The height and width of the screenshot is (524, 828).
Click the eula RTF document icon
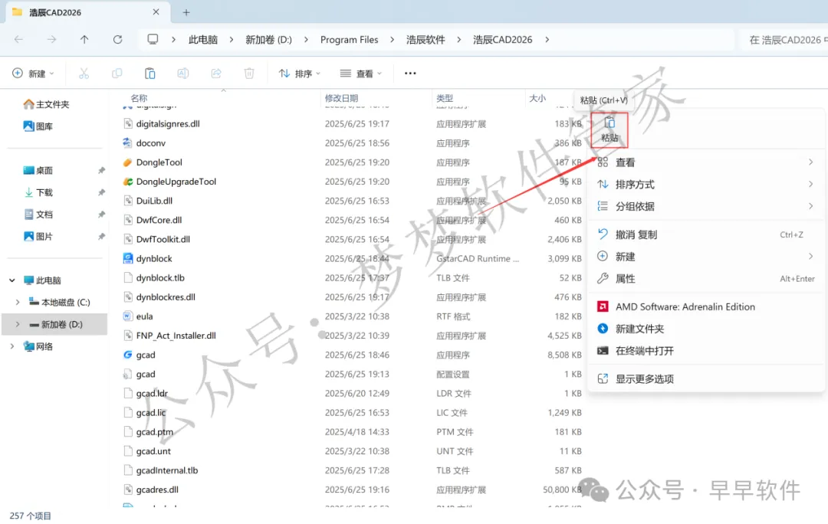pyautogui.click(x=128, y=316)
